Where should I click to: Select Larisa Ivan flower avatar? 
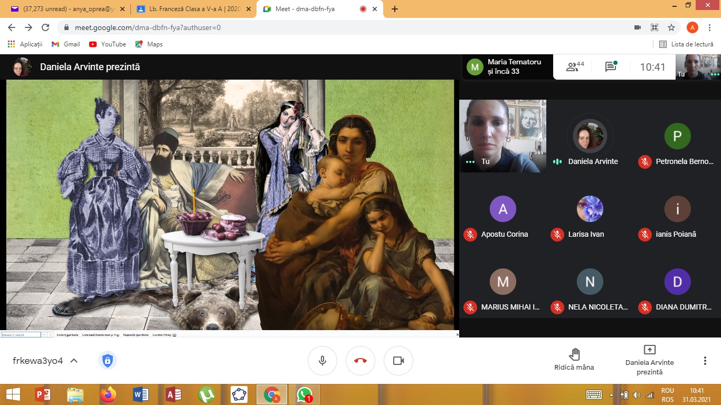(x=590, y=209)
